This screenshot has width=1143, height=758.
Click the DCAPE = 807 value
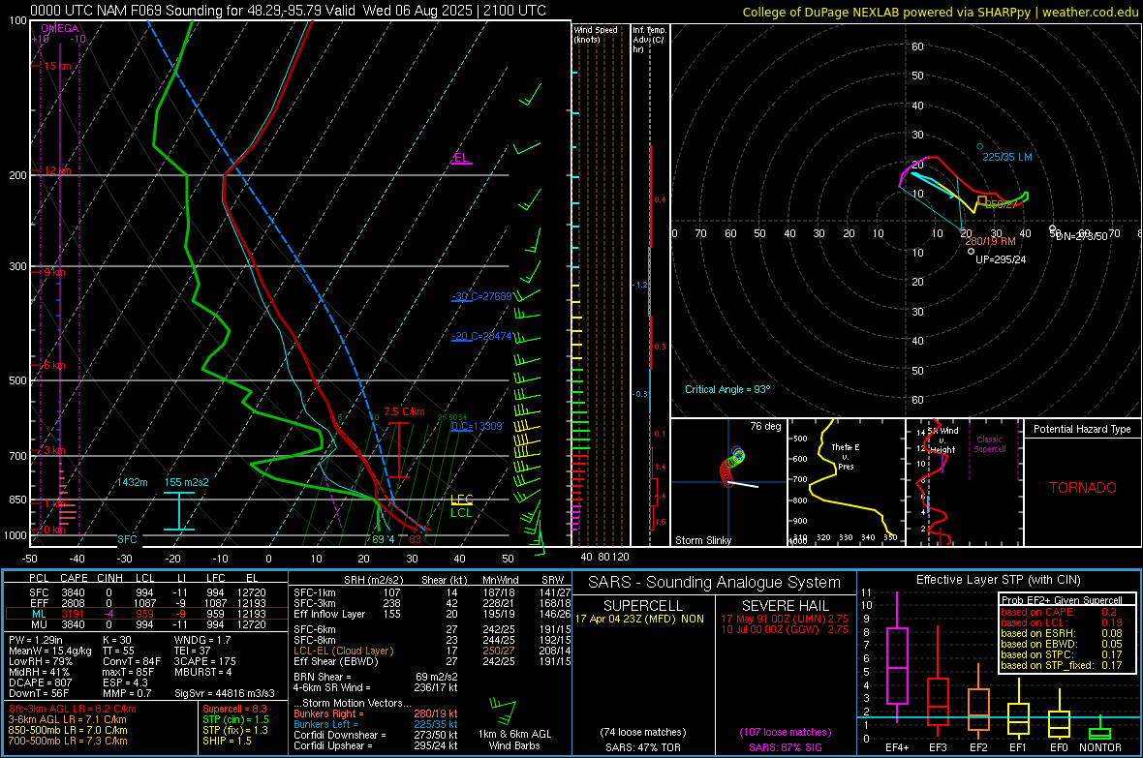[40, 682]
